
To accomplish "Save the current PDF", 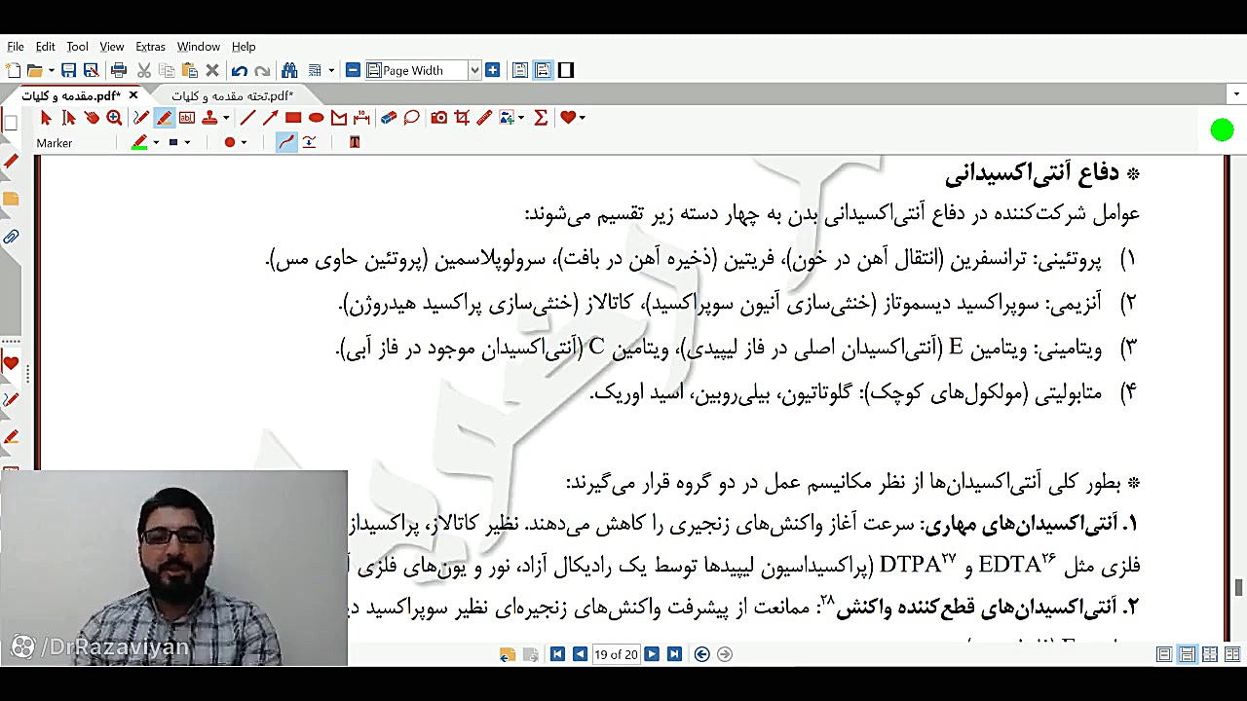I will pyautogui.click(x=68, y=70).
